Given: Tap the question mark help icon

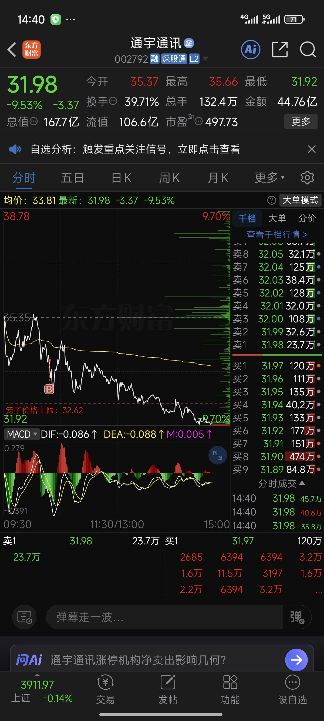Looking at the screenshot, I should (271, 200).
